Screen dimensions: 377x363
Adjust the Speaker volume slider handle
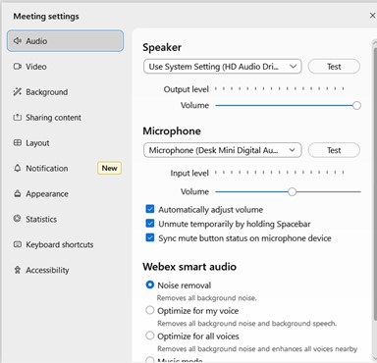(356, 105)
